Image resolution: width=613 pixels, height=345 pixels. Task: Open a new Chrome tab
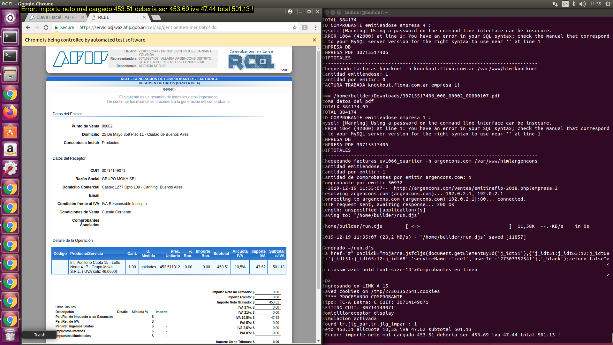[x=156, y=17]
